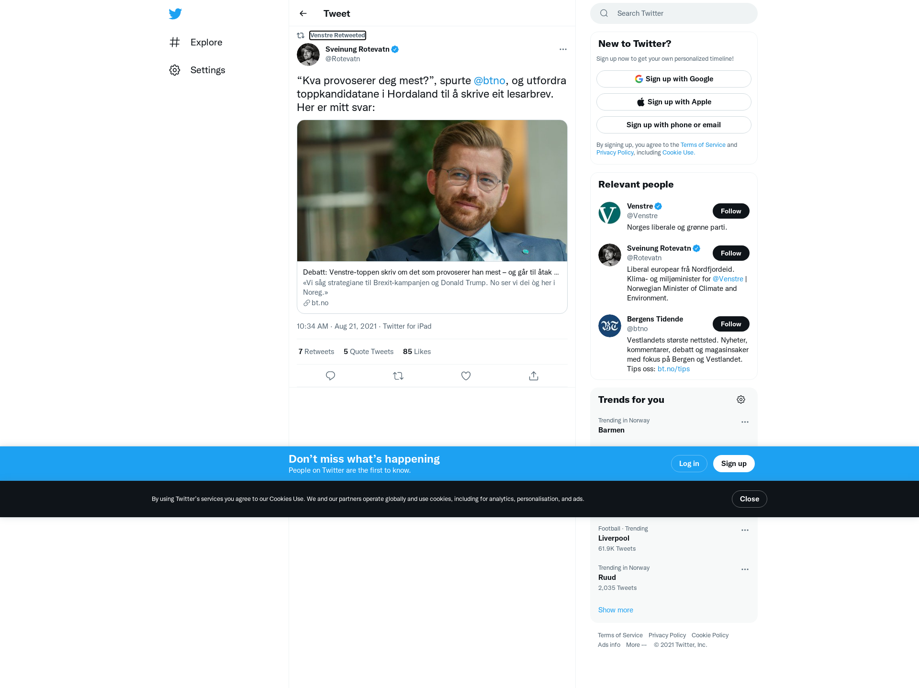Open more options for Barmen trend
Viewport: 919px width, 688px height.
(745, 422)
